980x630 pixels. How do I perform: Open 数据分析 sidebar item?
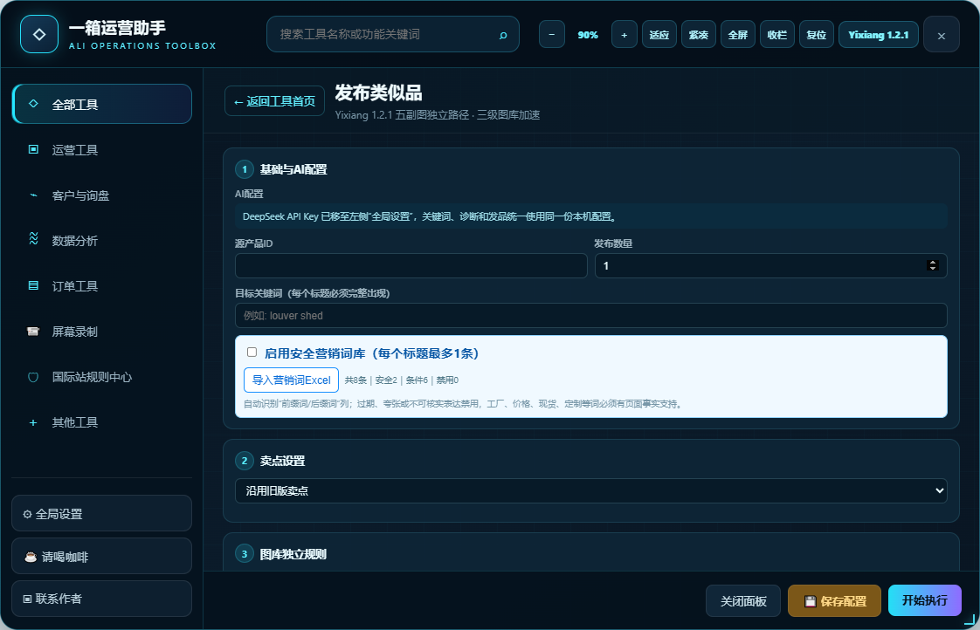click(102, 240)
